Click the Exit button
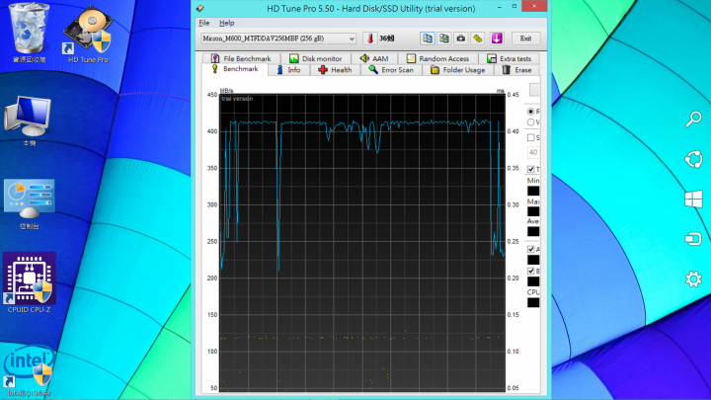This screenshot has width=711, height=400. pos(525,39)
